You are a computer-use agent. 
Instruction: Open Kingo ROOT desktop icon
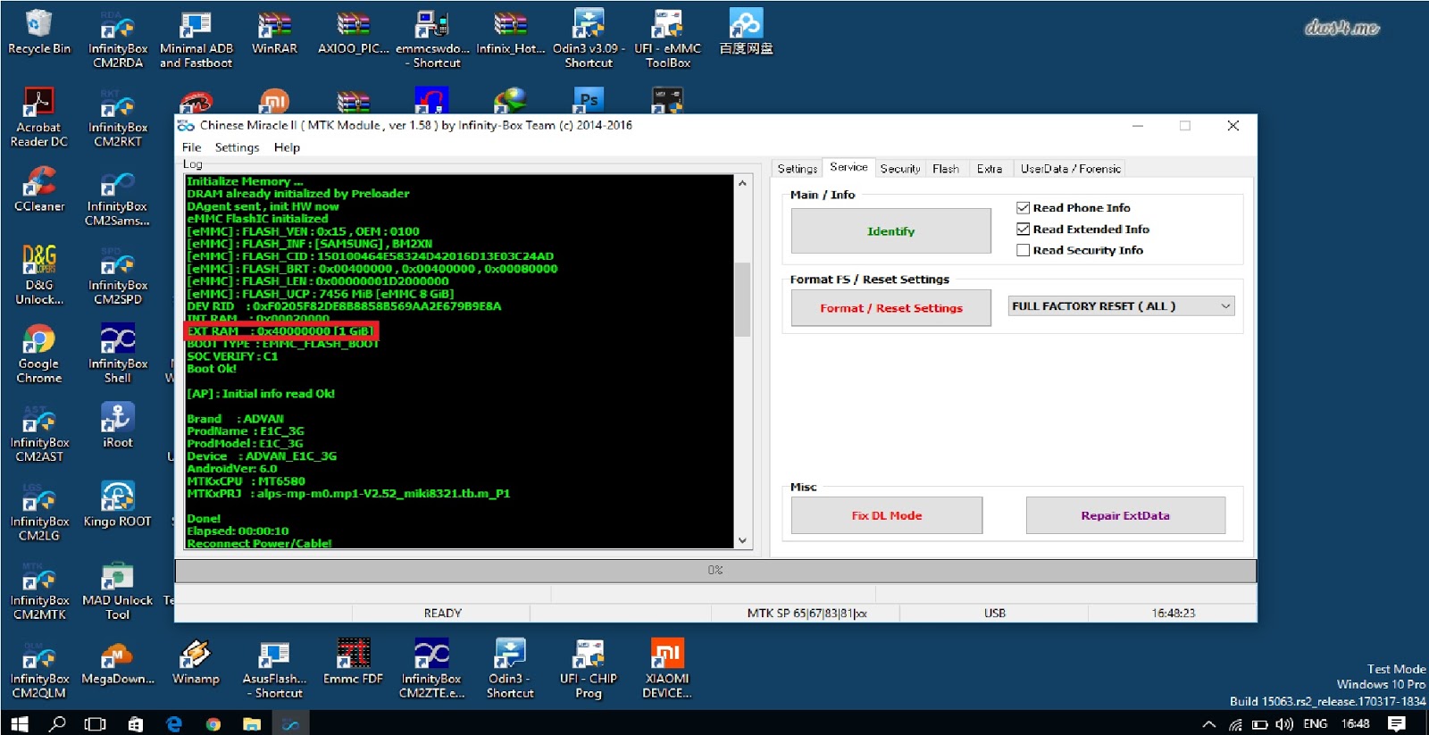point(118,504)
